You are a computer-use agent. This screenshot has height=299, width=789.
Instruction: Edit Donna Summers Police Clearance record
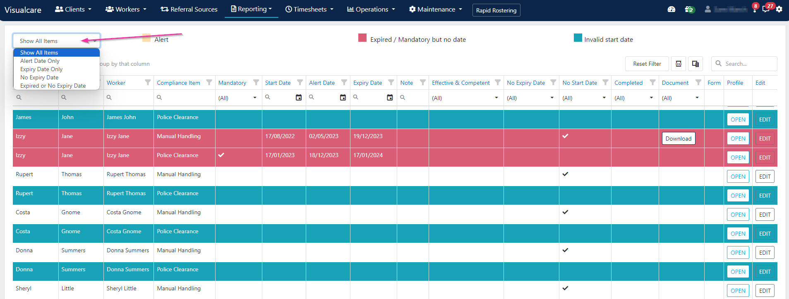(765, 272)
